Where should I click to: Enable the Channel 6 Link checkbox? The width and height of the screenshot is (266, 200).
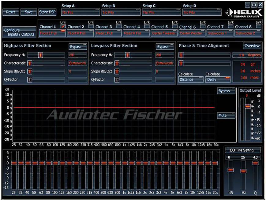coord(203,26)
